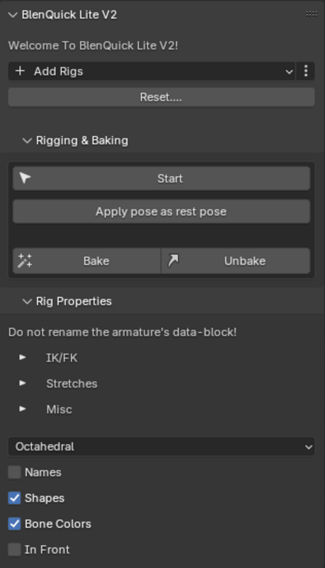Click Apply pose as rest pose
Viewport: 325px width, 568px height.
162,212
